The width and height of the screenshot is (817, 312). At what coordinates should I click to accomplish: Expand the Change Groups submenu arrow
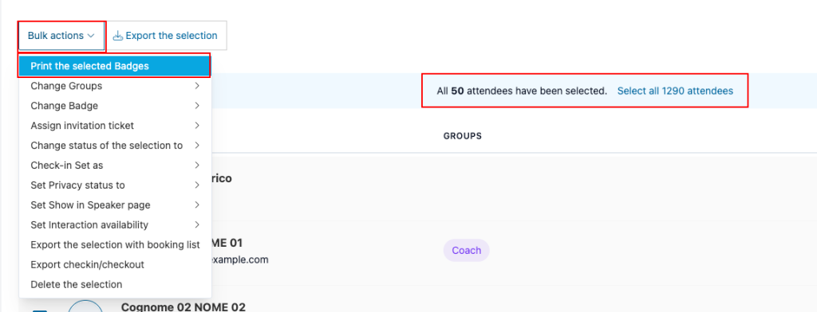coord(197,86)
